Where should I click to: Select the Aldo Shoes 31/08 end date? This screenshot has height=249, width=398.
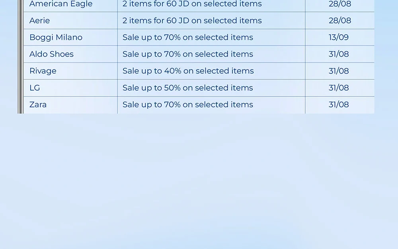[339, 54]
